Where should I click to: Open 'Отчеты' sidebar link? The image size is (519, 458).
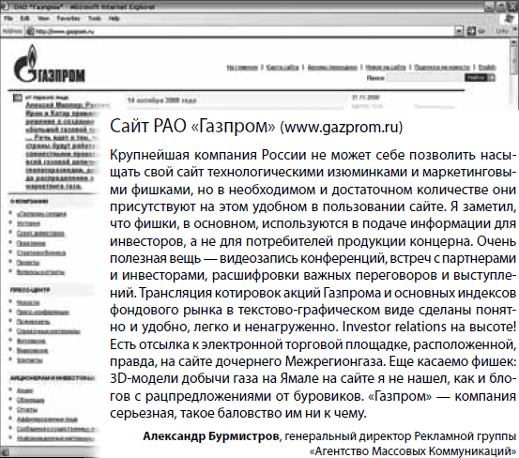pyautogui.click(x=27, y=410)
